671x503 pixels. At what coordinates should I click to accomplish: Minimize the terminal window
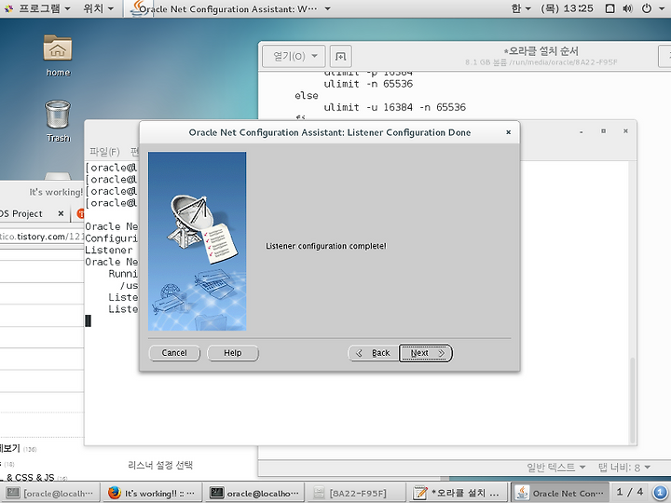click(582, 131)
